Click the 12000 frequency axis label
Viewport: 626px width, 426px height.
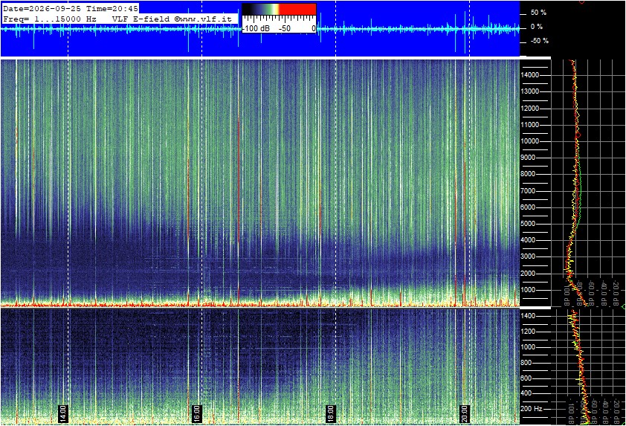[x=530, y=109]
